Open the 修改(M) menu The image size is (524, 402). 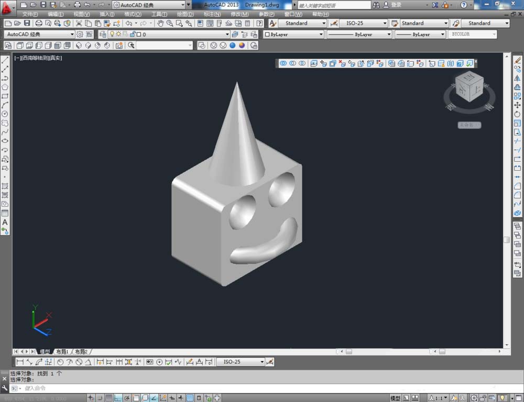pyautogui.click(x=239, y=14)
